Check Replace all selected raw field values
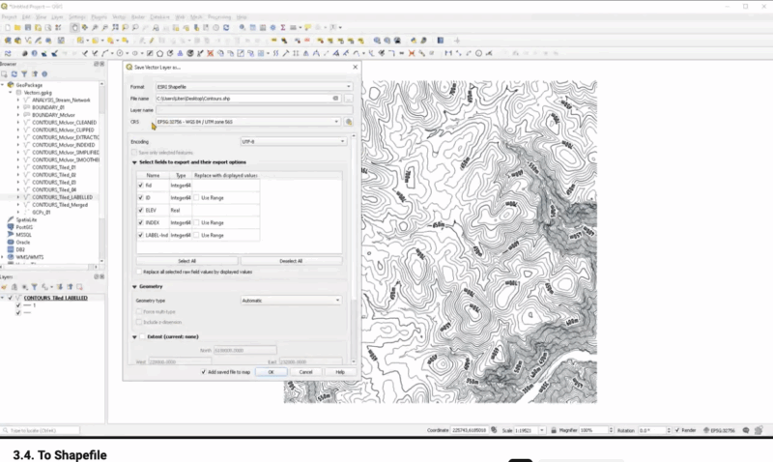The image size is (773, 462). pyautogui.click(x=139, y=272)
